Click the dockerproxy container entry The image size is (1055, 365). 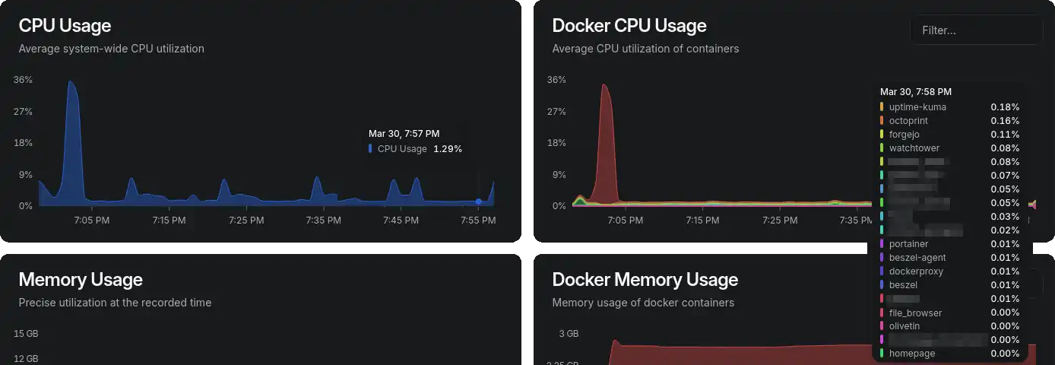click(x=950, y=271)
